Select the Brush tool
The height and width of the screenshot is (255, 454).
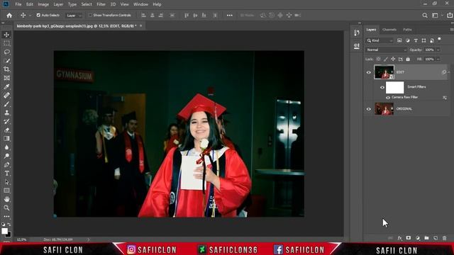6,104
